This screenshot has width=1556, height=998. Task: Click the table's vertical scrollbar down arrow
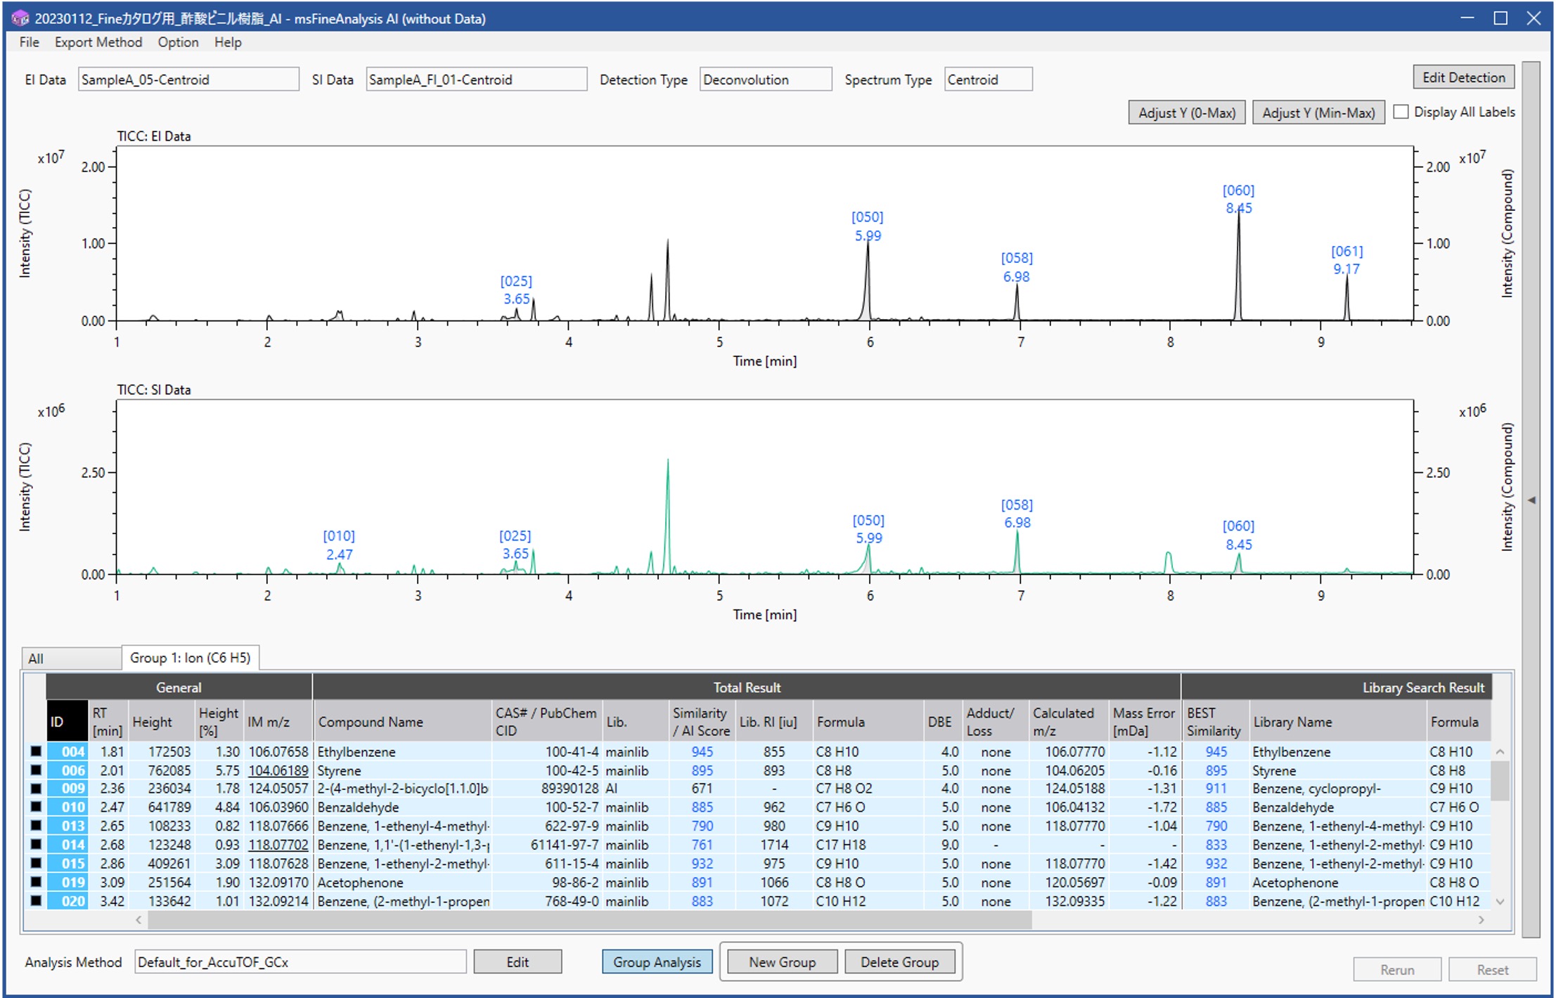point(1500,901)
